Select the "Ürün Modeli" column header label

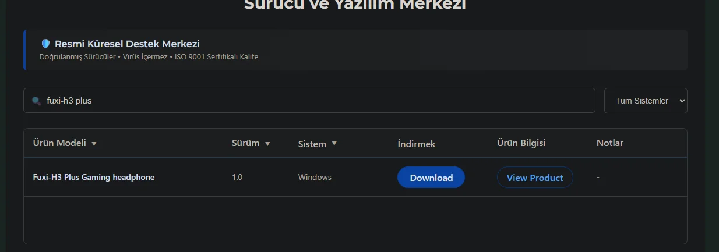tap(59, 143)
